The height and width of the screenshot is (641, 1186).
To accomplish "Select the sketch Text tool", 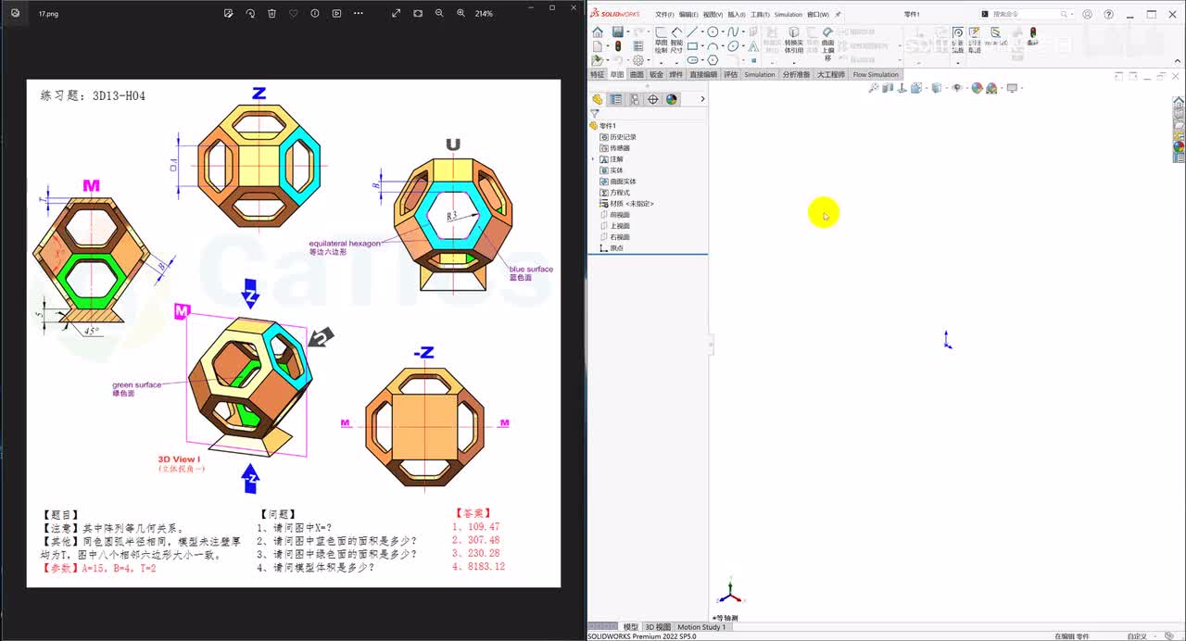I will click(x=753, y=46).
